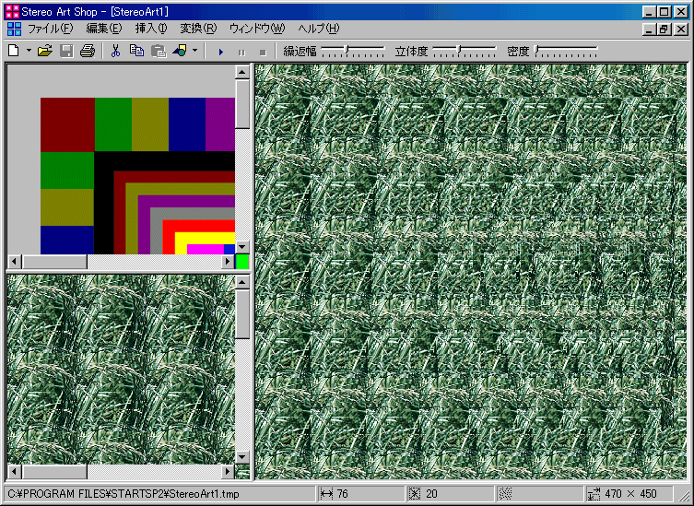The height and width of the screenshot is (506, 694).
Task: Click the document icon left of ファイル menu
Action: (x=14, y=29)
